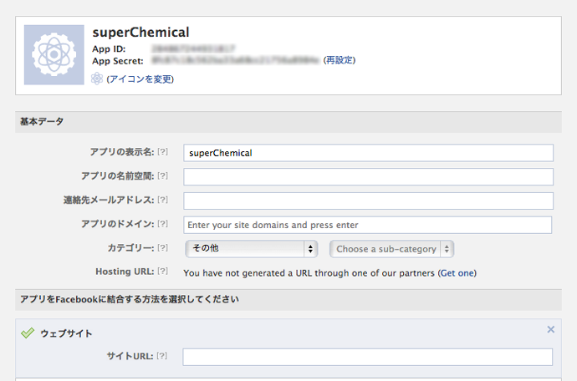Click the アプリの表示名 field containing superChemical
This screenshot has width=577, height=381.
coord(368,153)
